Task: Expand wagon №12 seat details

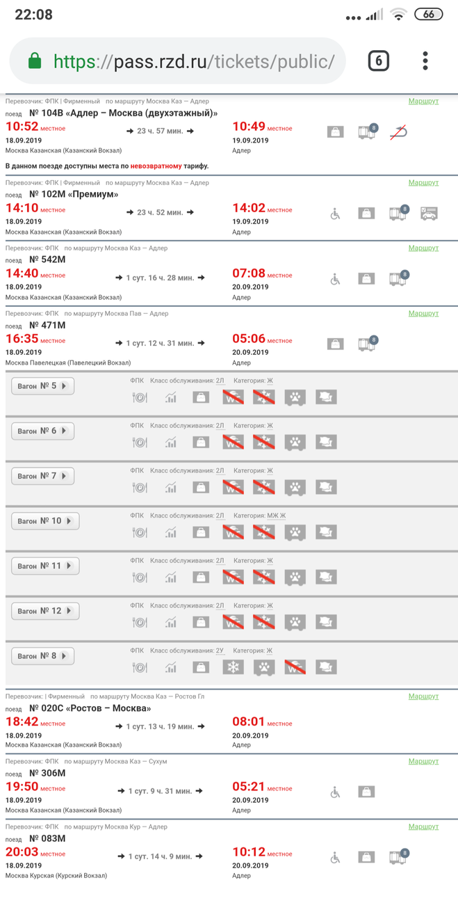Action: pos(45,611)
